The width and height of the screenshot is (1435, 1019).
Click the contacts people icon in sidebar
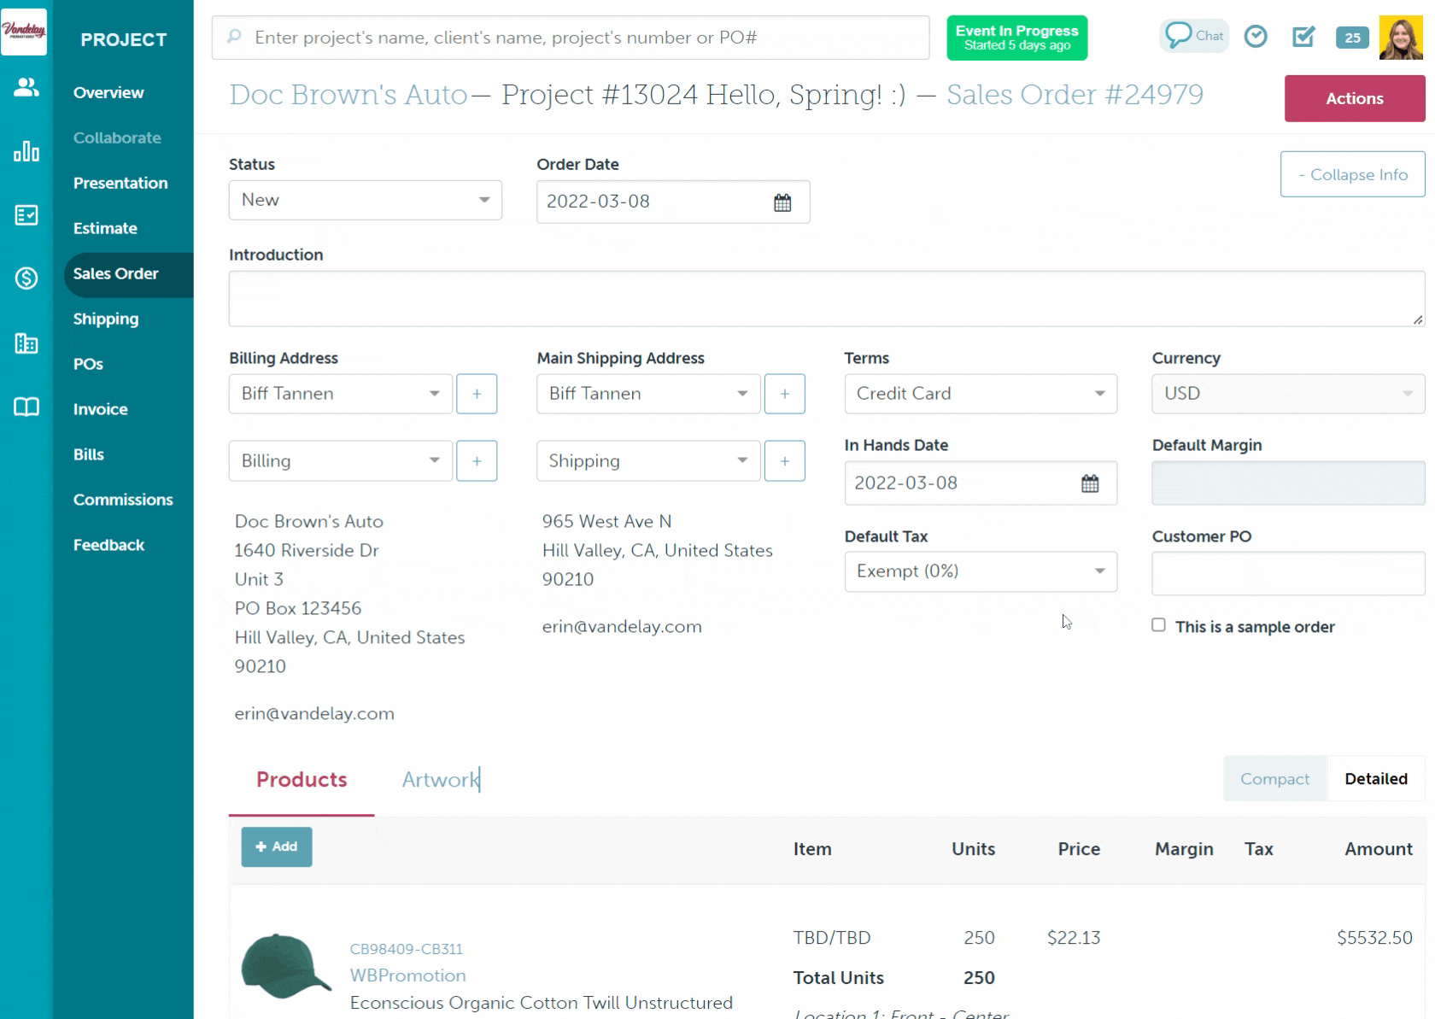coord(26,87)
